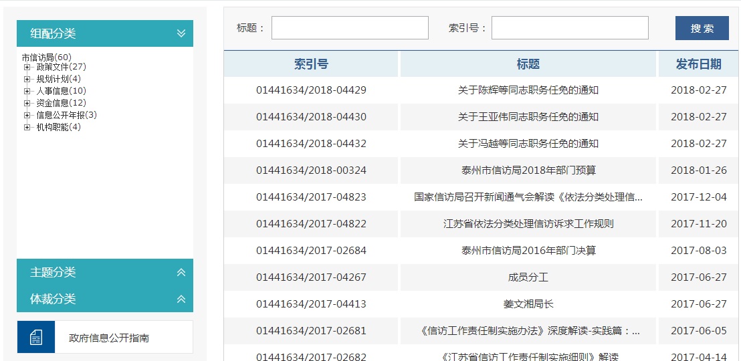Select the 资金信息(12) category label
Image resolution: width=741 pixels, height=361 pixels.
pyautogui.click(x=61, y=103)
